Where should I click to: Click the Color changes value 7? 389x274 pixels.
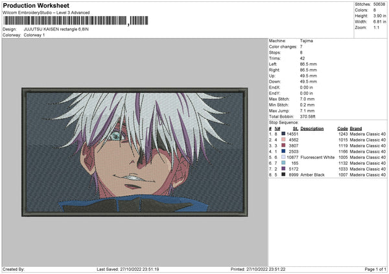(x=301, y=47)
